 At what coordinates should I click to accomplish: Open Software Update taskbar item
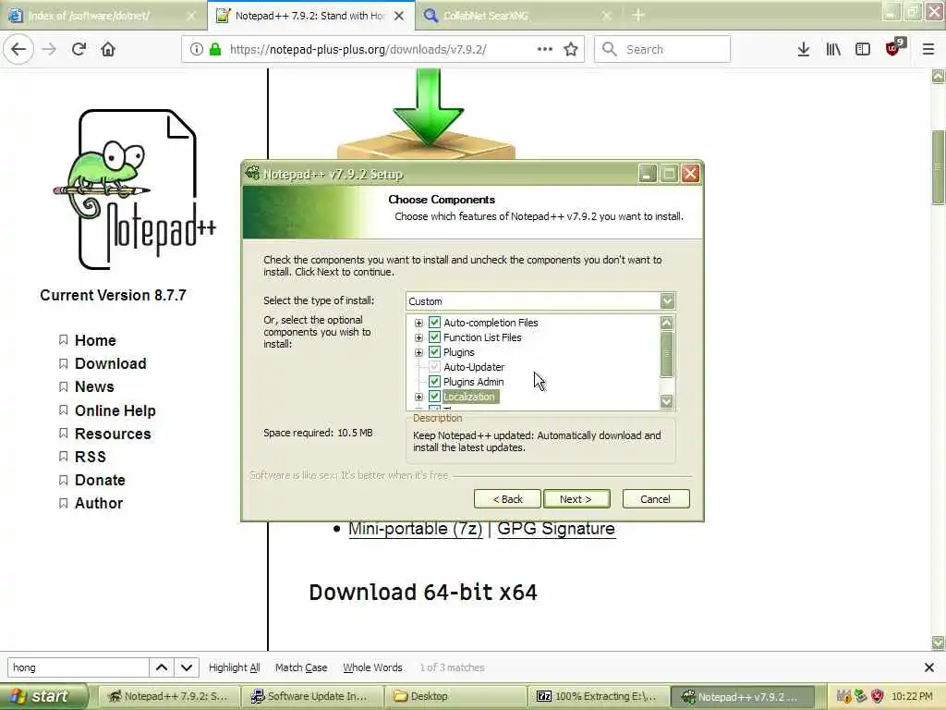[x=312, y=696]
